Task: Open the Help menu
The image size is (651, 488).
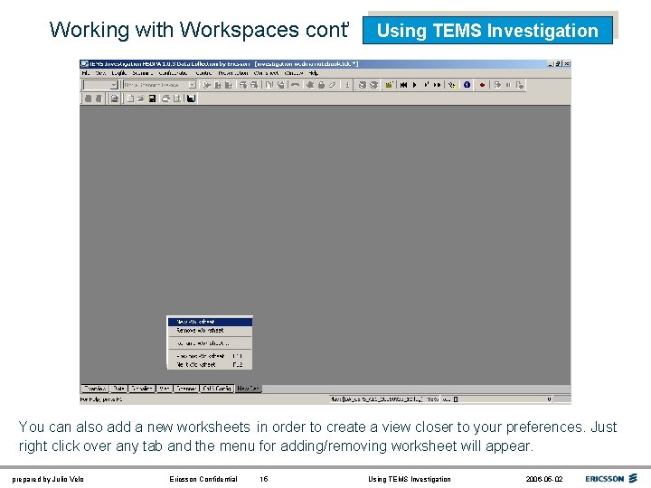Action: click(x=314, y=73)
